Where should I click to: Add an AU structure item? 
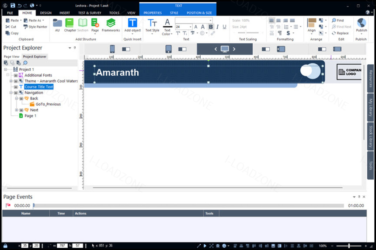57,25
